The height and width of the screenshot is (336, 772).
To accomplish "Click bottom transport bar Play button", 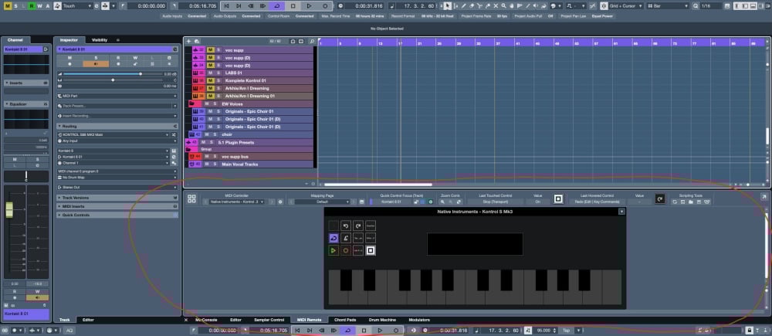I will coord(380,330).
